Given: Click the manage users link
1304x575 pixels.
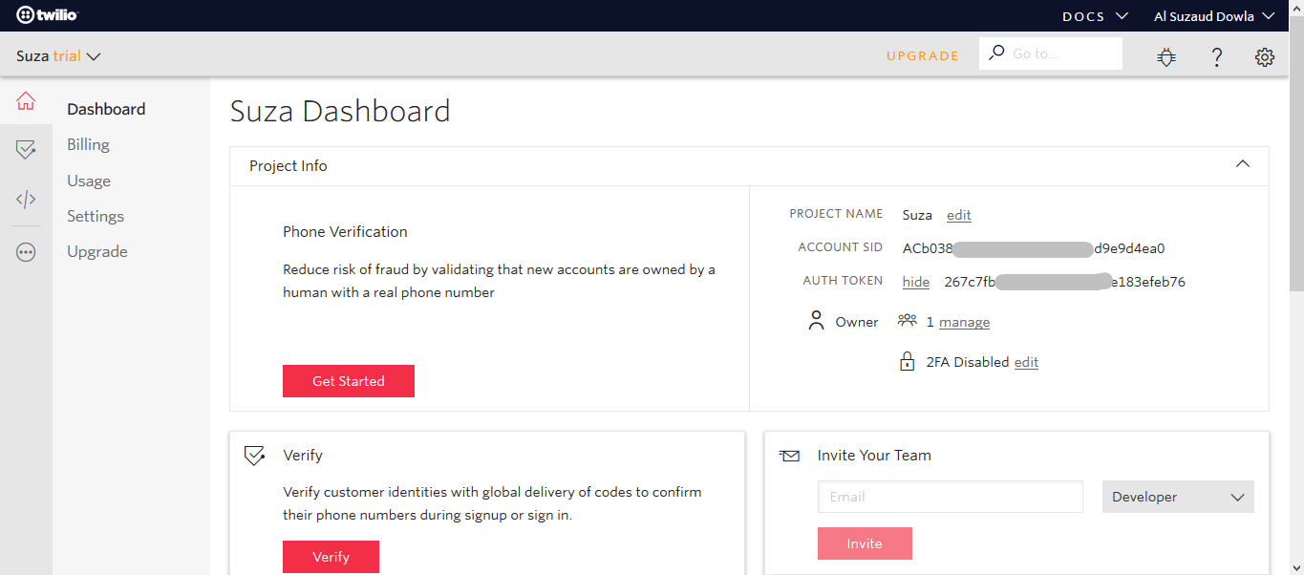Looking at the screenshot, I should coord(964,323).
